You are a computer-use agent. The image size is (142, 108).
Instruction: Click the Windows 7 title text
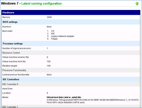point(10,3)
